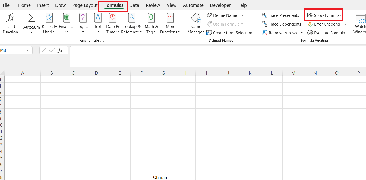Open the Define Name dropdown arrow
366x180 pixels.
coord(242,15)
